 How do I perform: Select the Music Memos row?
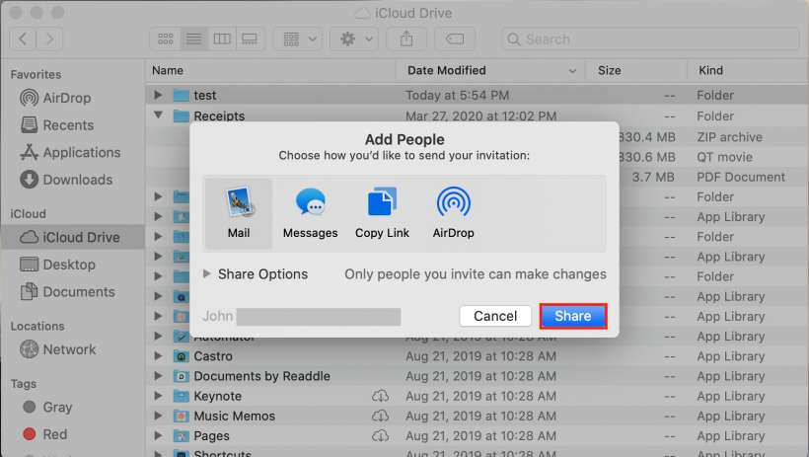point(478,416)
